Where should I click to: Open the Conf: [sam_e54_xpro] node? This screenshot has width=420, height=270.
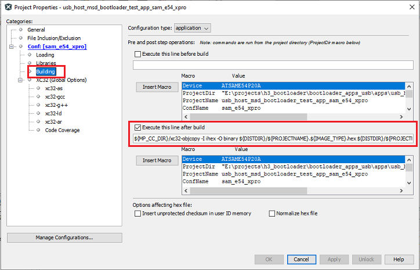[57, 46]
